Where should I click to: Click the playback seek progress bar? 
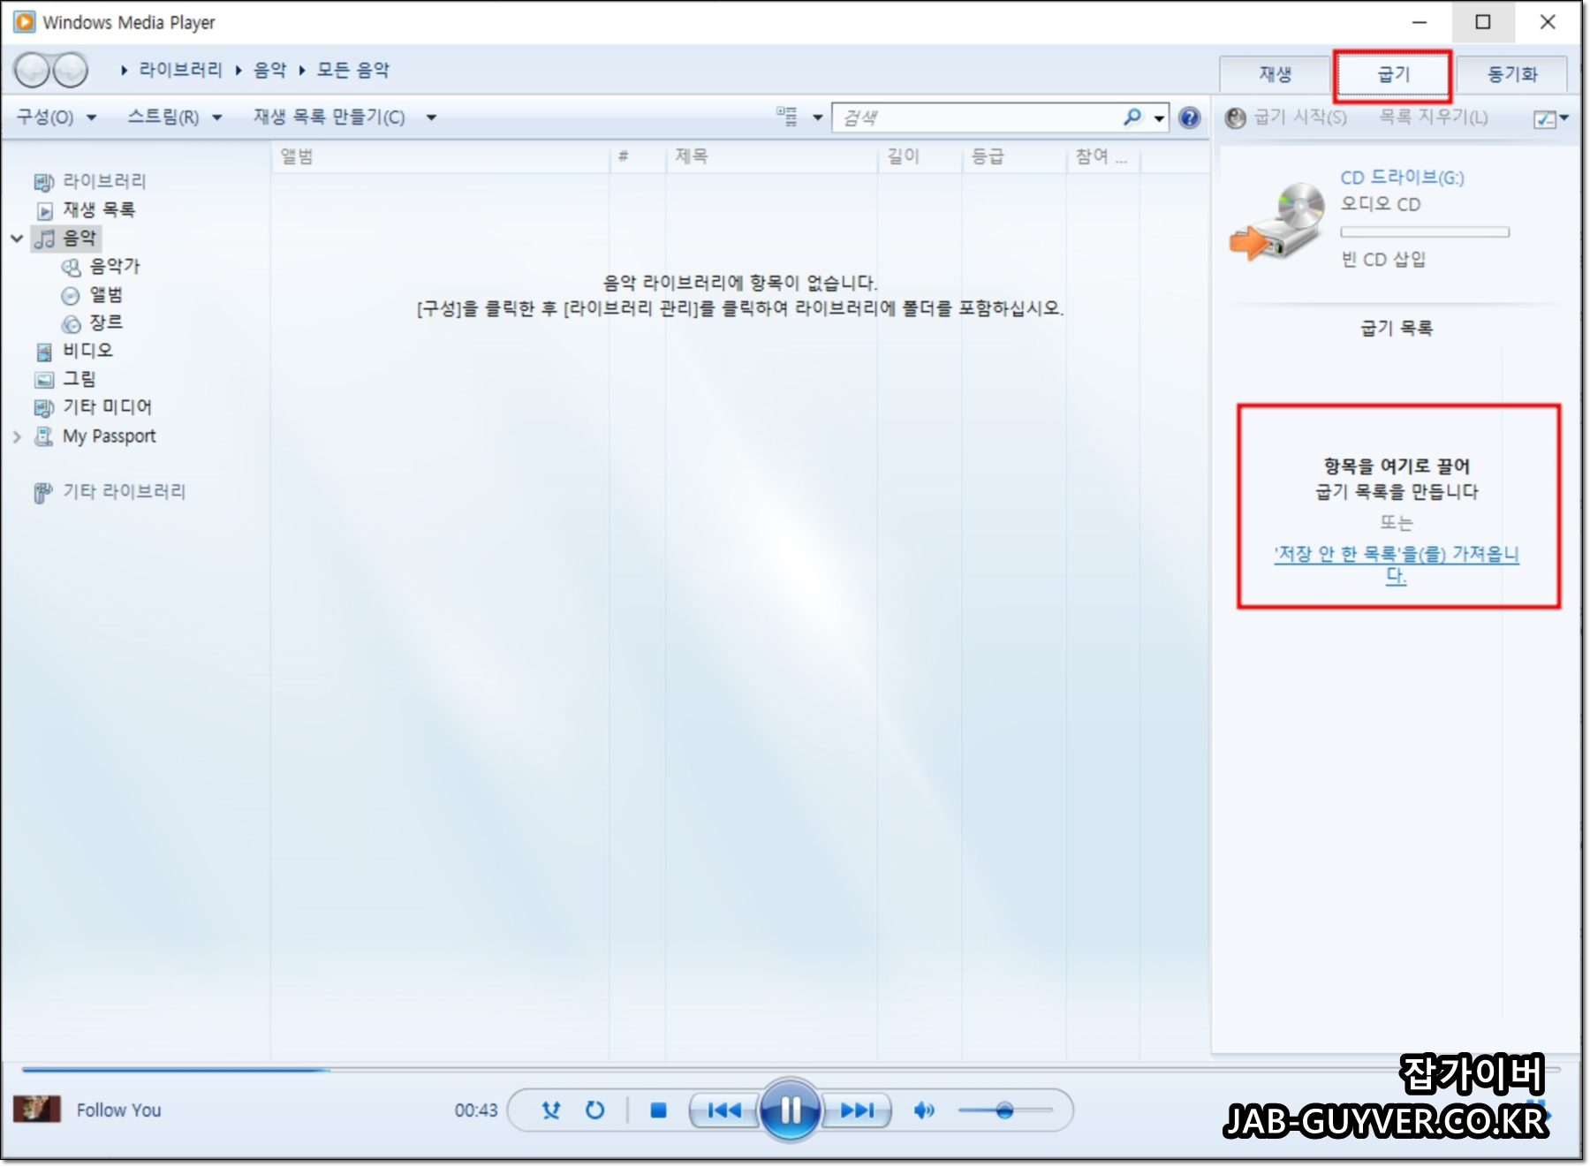point(791,1070)
